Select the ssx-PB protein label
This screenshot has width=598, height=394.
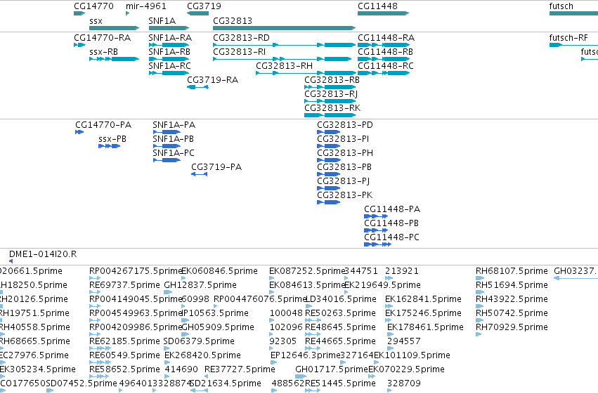(112, 139)
